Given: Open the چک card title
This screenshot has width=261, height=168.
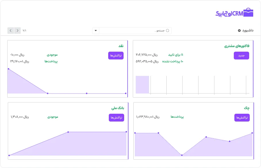Looking at the screenshot, I should 247,108.
